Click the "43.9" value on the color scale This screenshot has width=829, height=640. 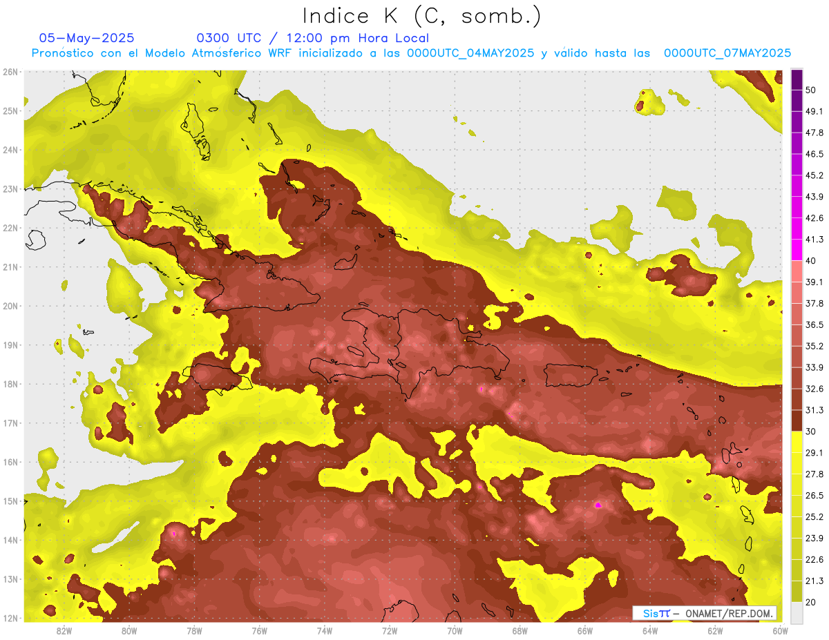(x=814, y=197)
